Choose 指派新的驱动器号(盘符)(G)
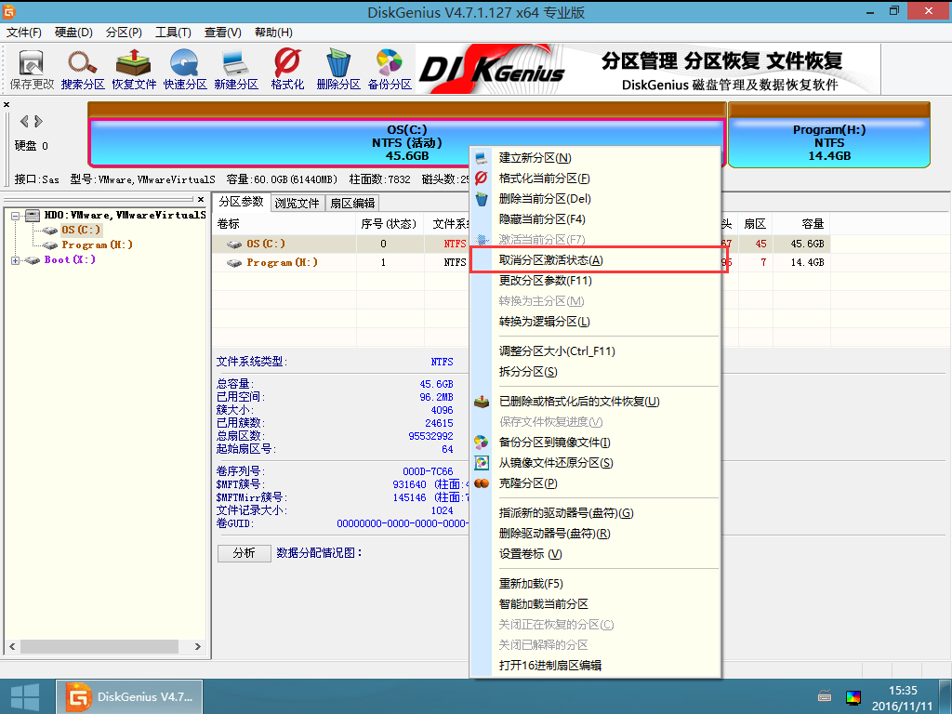 (596, 513)
